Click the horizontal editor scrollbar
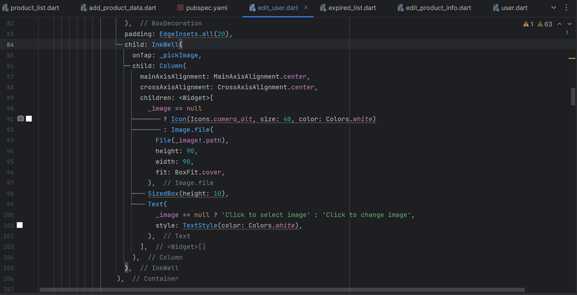The width and height of the screenshot is (577, 295). click(282, 290)
